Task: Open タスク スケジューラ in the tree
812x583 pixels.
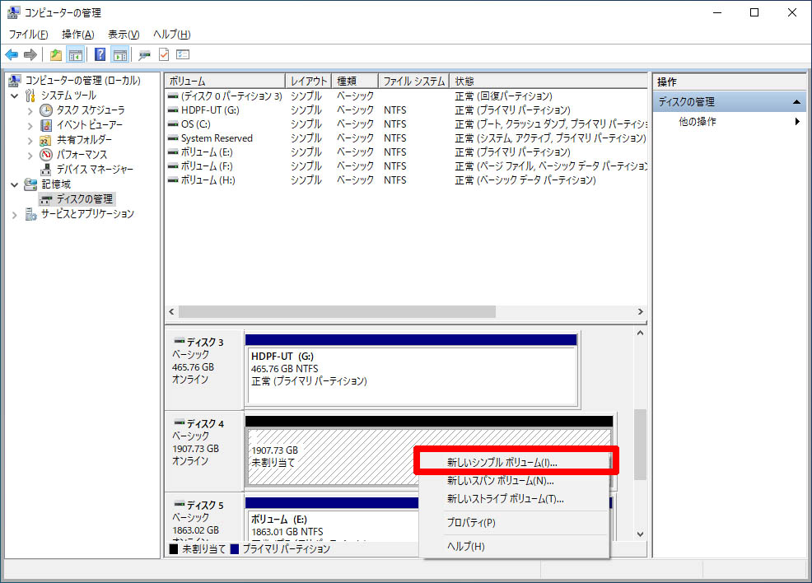Action: point(91,110)
